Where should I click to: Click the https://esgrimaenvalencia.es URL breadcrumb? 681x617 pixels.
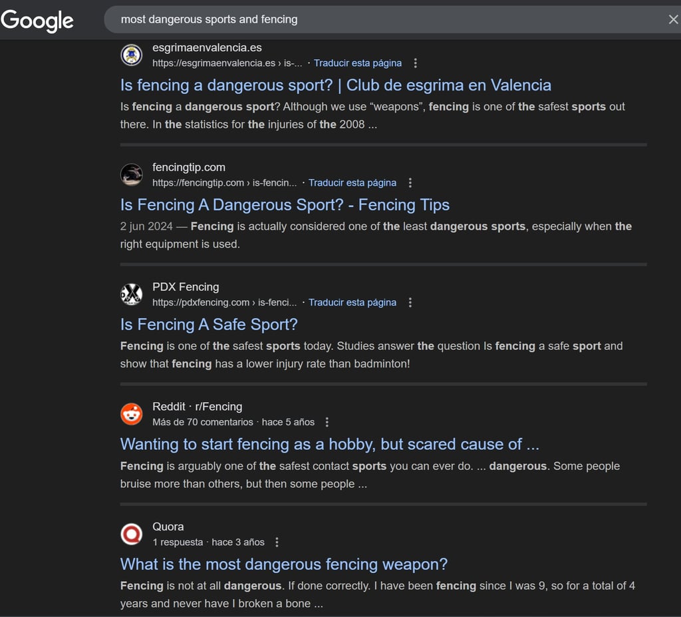227,63
